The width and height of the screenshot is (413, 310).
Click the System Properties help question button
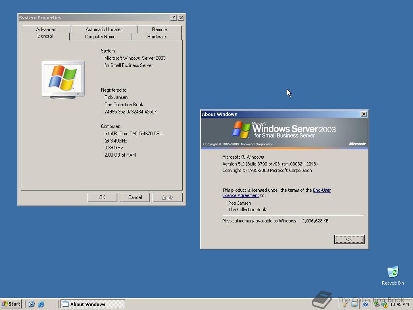point(173,18)
